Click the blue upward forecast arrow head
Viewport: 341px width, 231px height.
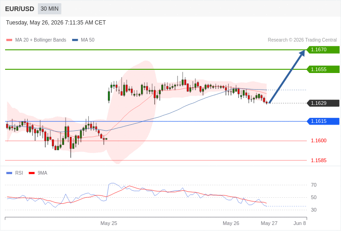click(302, 54)
